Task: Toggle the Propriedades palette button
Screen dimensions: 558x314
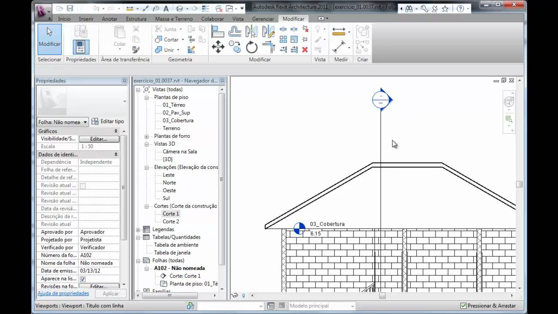Action: point(81,47)
